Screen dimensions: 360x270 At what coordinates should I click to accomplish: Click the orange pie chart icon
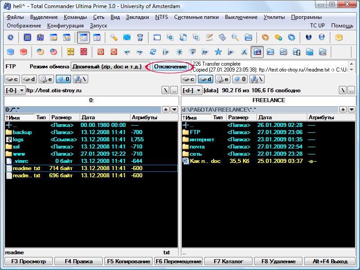click(x=40, y=52)
